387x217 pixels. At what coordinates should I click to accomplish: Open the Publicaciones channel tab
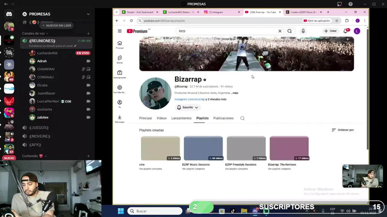click(223, 118)
